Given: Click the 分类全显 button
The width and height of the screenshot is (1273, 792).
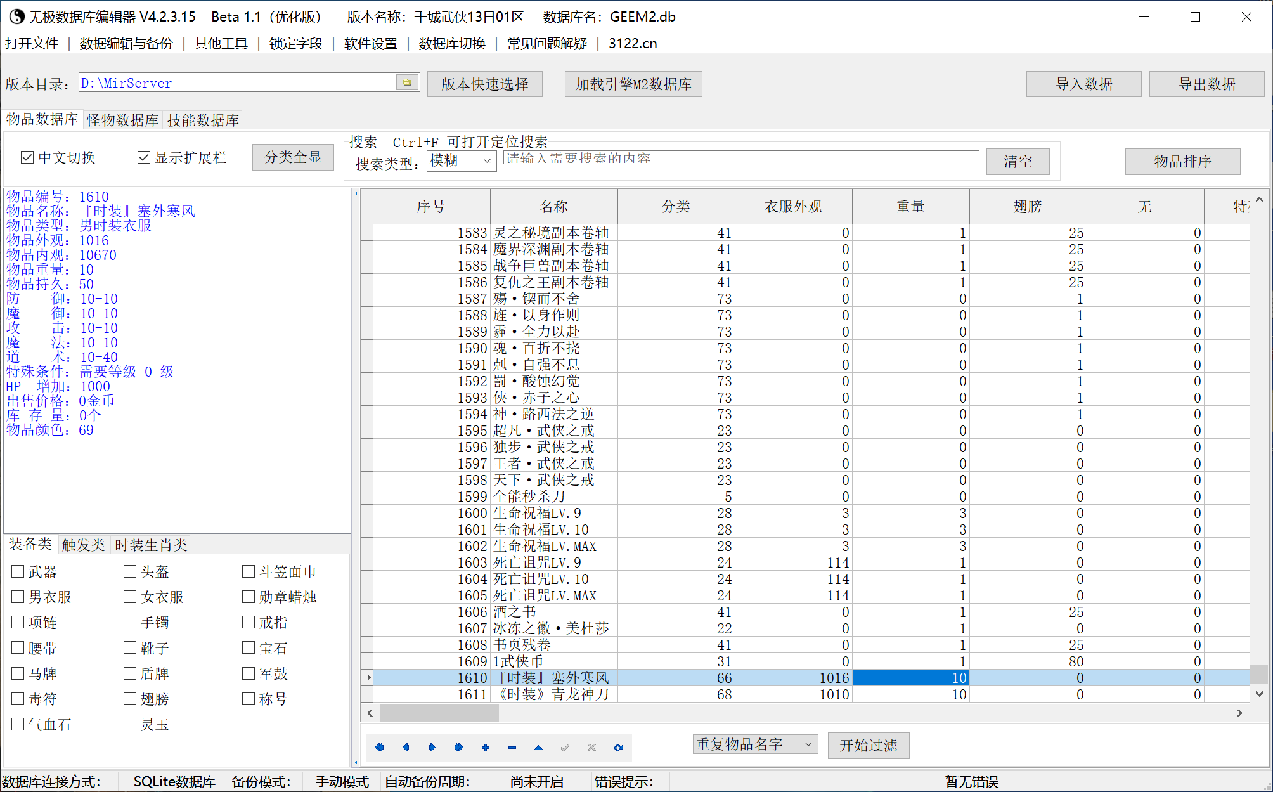Looking at the screenshot, I should pos(293,157).
